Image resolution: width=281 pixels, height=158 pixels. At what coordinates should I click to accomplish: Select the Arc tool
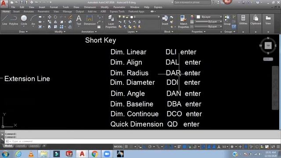tap(33, 20)
